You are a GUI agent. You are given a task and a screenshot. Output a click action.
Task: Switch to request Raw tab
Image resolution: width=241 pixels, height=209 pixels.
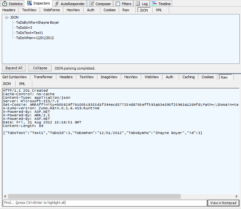(126, 10)
